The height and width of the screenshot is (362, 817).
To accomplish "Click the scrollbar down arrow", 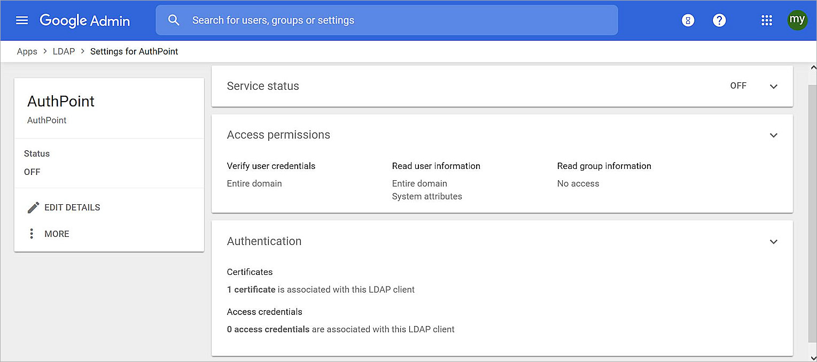I will [813, 358].
